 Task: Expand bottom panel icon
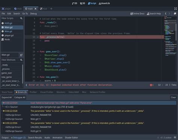click(175, 138)
